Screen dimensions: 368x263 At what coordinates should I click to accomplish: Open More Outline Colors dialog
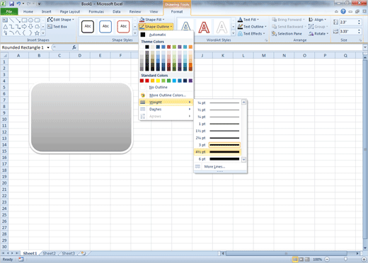166,95
